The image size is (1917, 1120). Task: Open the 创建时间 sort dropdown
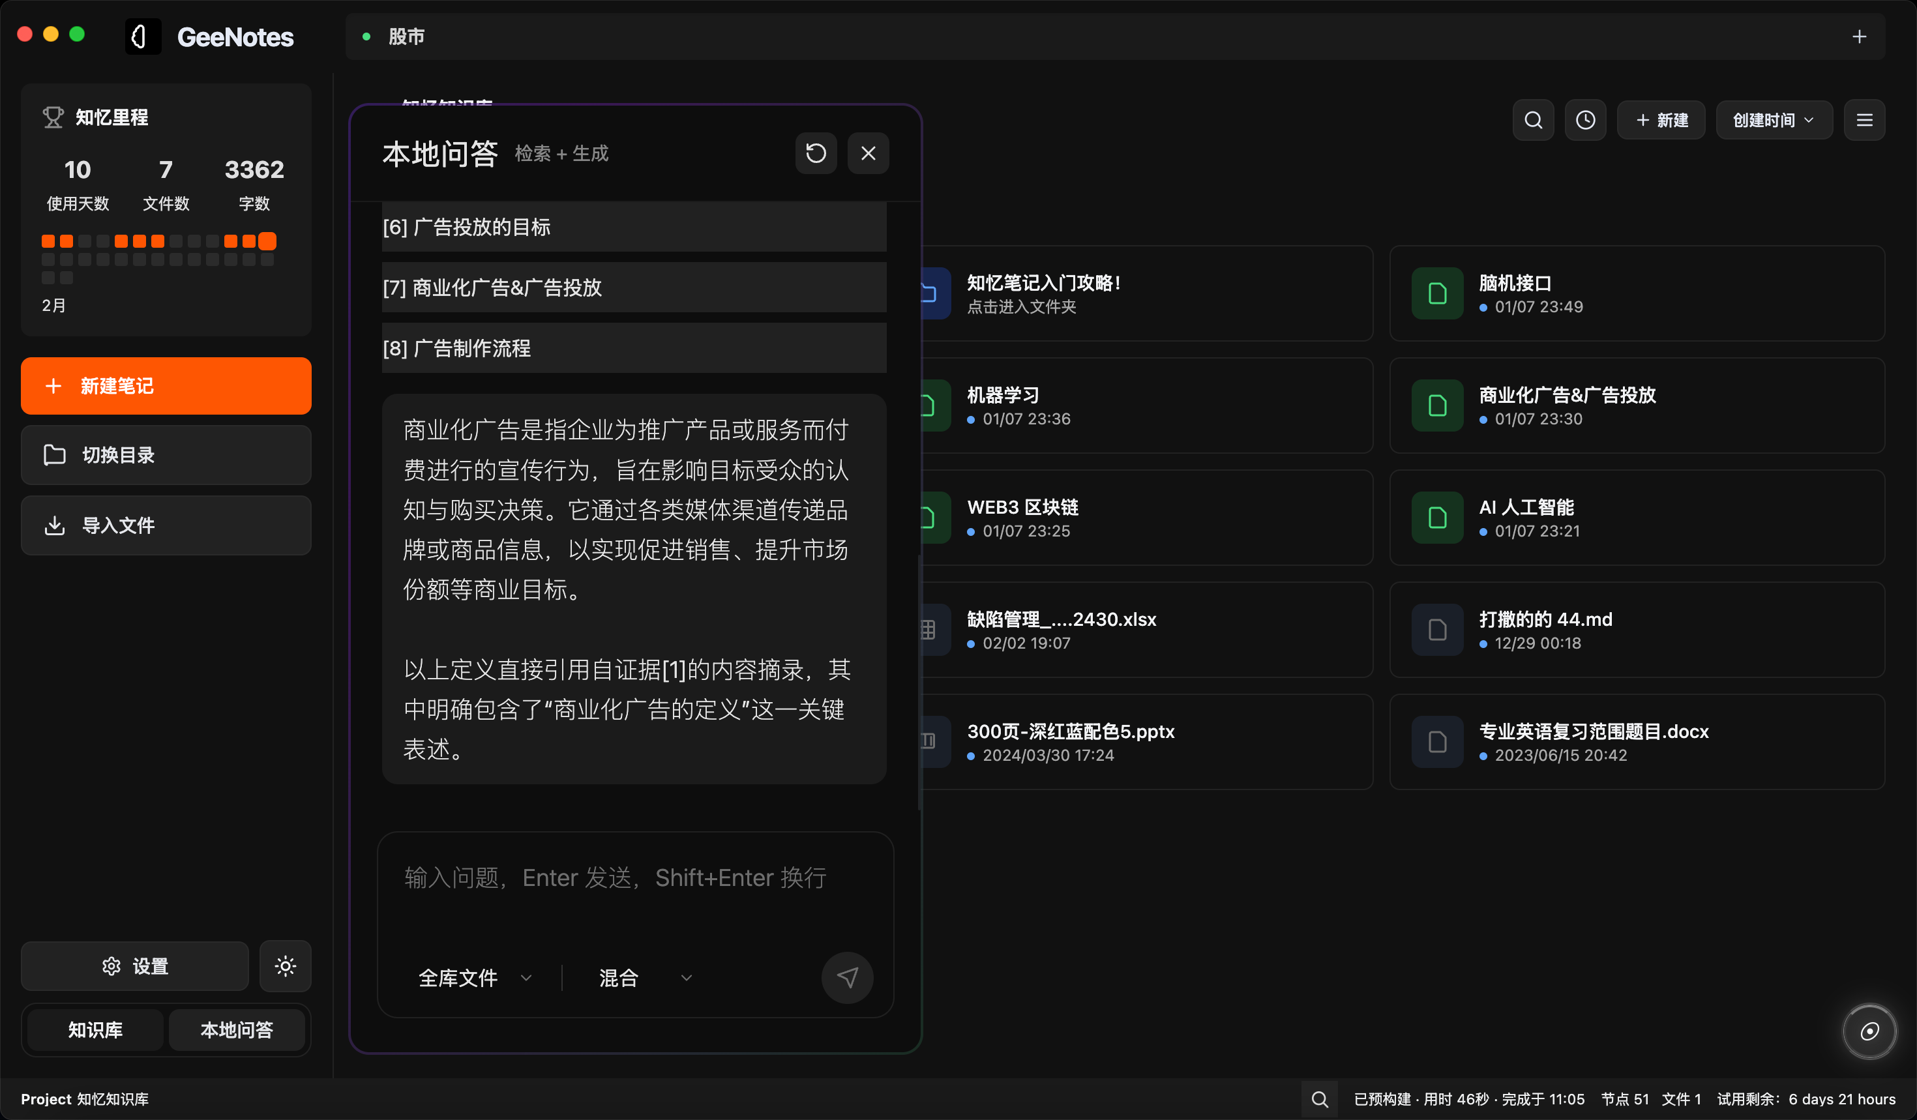(1774, 119)
